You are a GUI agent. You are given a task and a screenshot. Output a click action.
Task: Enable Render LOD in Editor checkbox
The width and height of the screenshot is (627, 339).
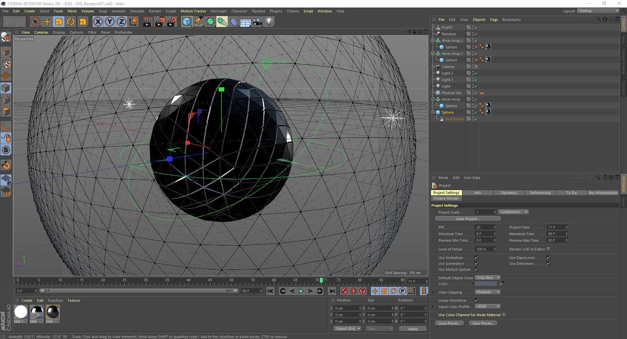548,249
